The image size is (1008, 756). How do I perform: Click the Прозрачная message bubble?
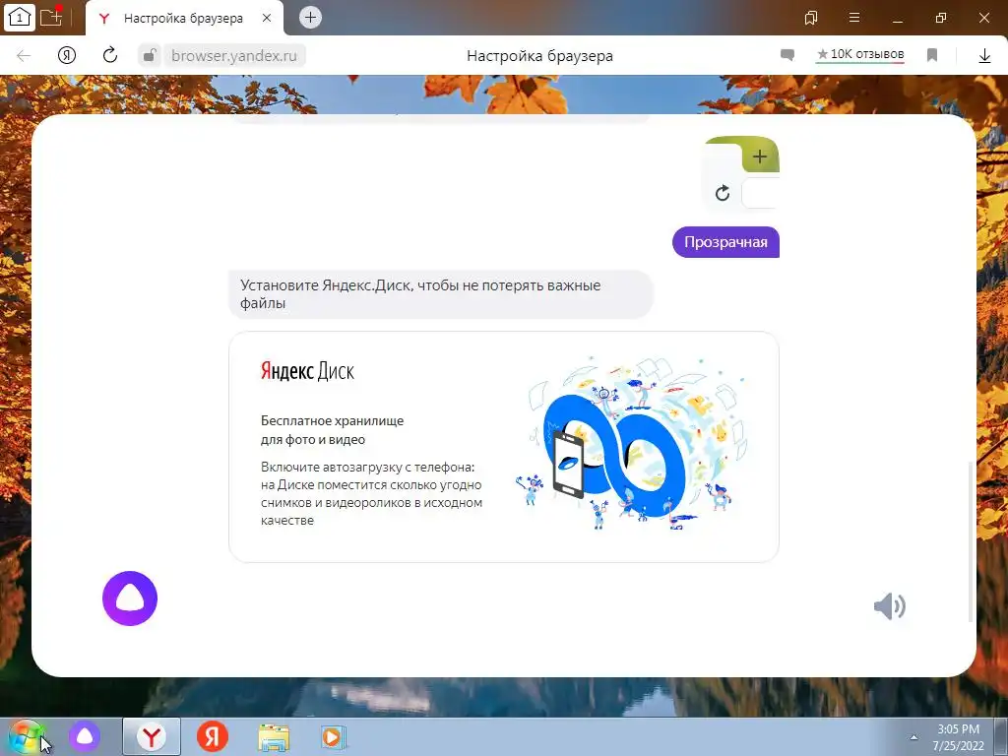[x=725, y=242]
